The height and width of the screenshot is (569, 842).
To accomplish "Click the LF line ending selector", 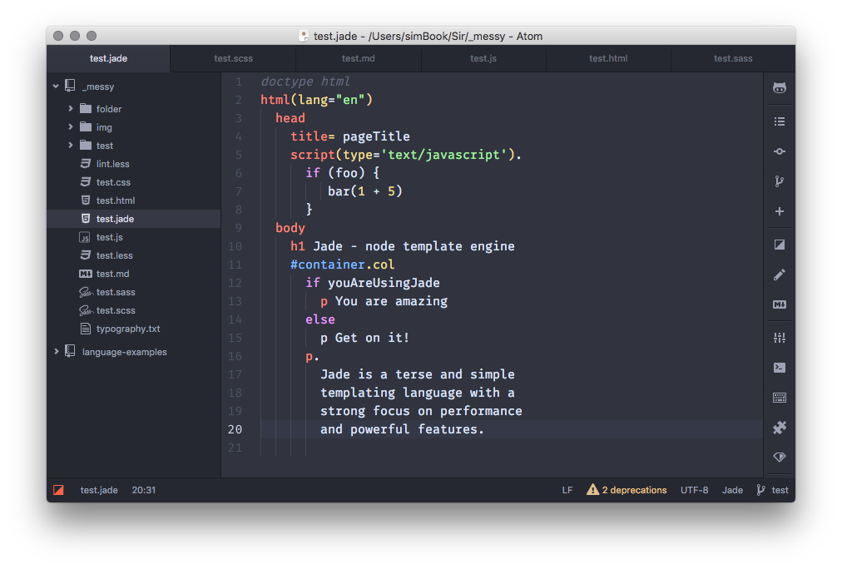I will pyautogui.click(x=567, y=490).
